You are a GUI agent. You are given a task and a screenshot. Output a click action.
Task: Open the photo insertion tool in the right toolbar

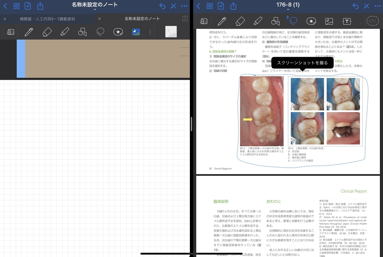click(x=329, y=21)
